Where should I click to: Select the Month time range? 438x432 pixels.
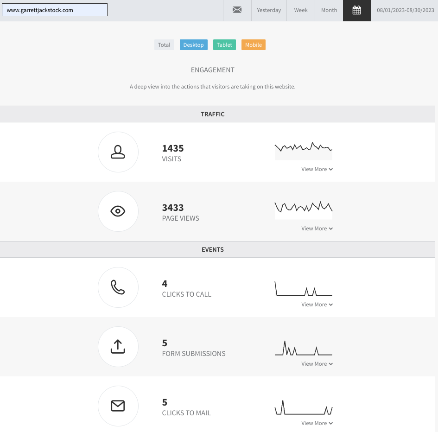click(329, 10)
